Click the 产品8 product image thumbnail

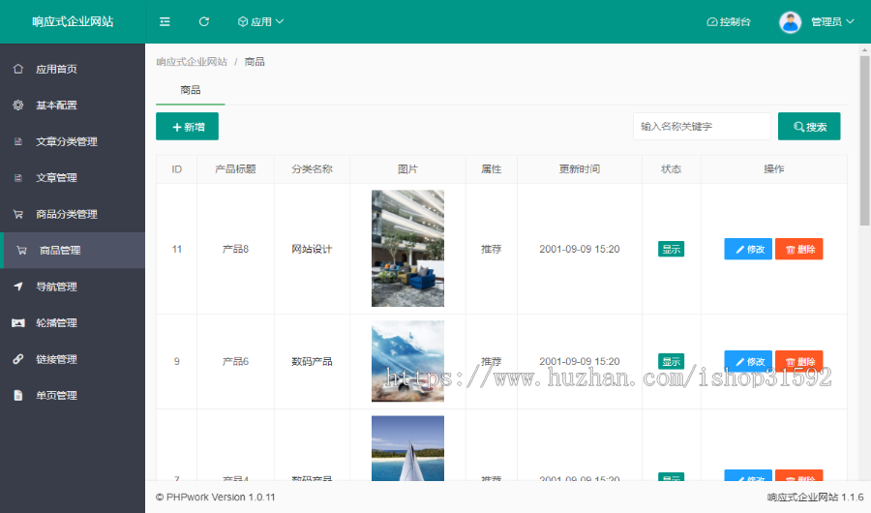point(407,248)
